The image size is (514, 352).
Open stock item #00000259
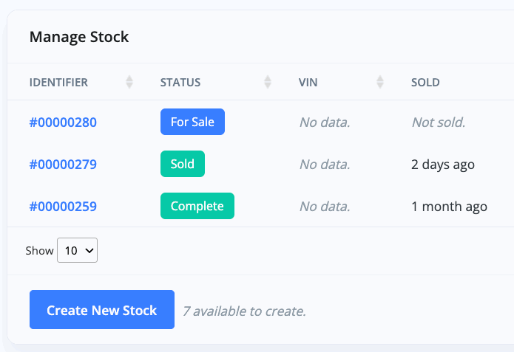pos(63,207)
